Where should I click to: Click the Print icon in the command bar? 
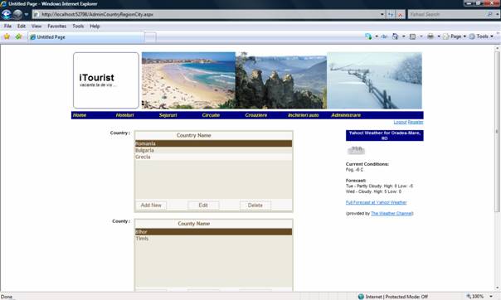pyautogui.click(x=430, y=36)
